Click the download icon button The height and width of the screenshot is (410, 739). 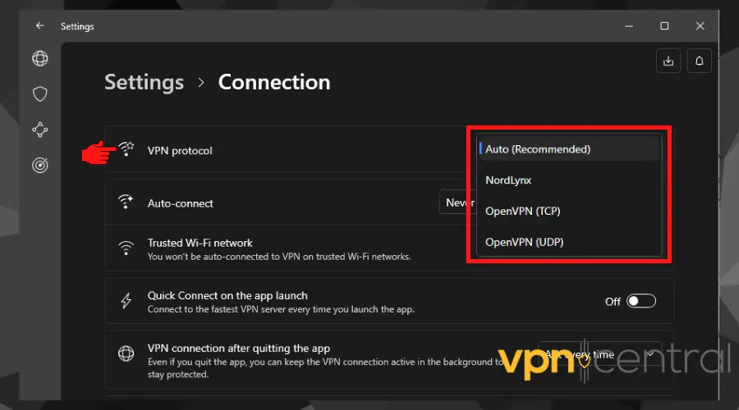click(x=668, y=61)
